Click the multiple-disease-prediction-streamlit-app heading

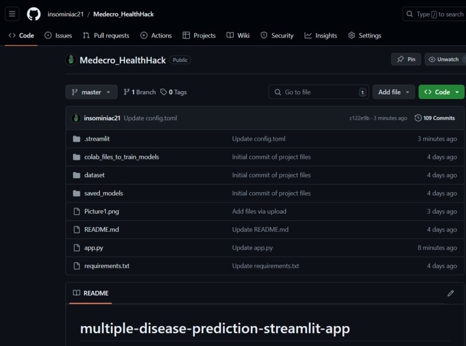[215, 328]
